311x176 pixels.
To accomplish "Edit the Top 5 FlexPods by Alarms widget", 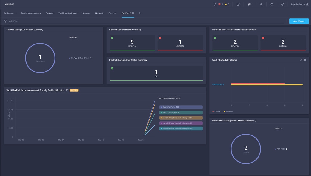I will click(301, 60).
